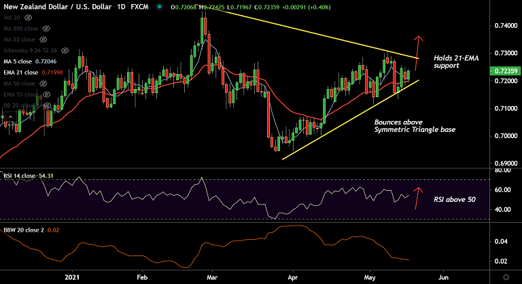Click the BBW value 0.02 in legend
Screen dimensions: 522x284
tap(53, 230)
